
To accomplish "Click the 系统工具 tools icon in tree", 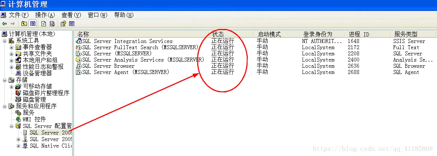I will coord(12,40).
